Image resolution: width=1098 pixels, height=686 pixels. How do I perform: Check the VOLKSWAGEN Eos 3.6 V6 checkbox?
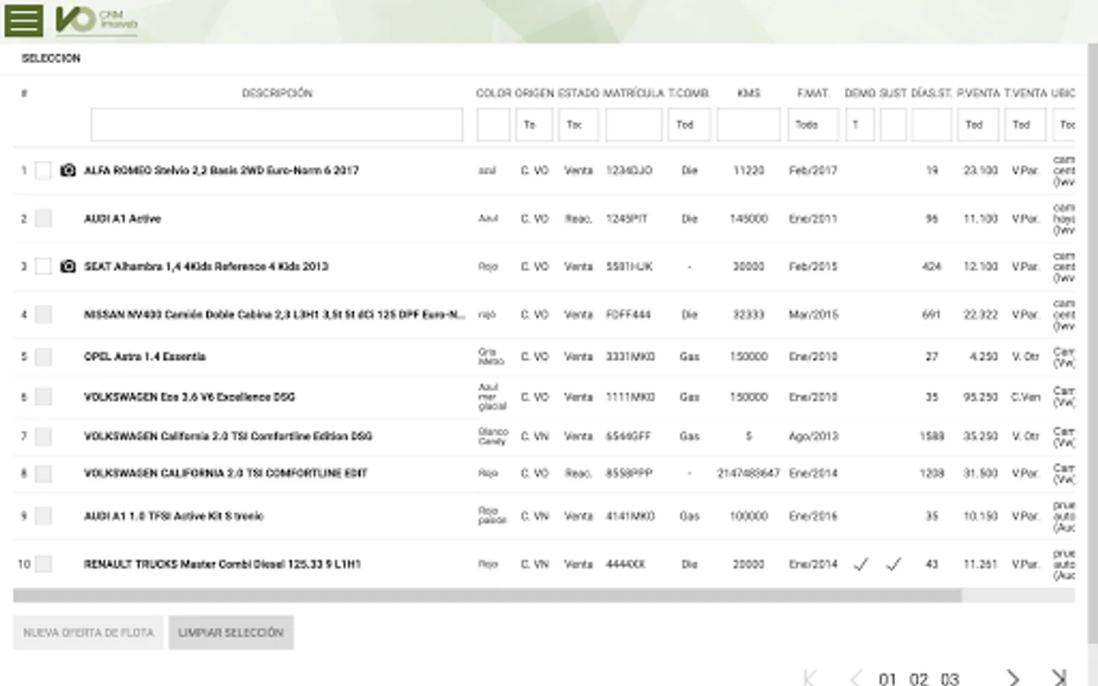pyautogui.click(x=43, y=397)
